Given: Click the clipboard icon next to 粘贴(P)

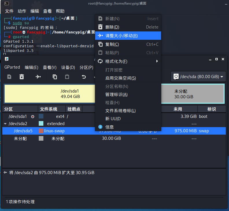Looking at the screenshot, I should [x=100, y=52].
